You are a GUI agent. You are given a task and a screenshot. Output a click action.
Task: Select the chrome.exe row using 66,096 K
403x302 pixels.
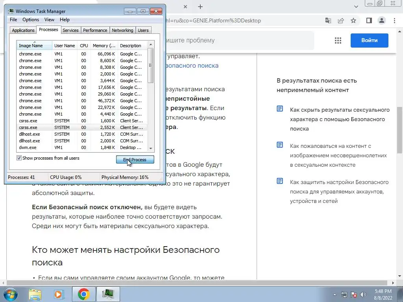82,54
